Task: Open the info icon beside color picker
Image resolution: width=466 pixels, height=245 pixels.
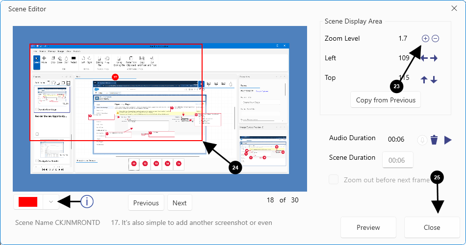Action: 87,201
